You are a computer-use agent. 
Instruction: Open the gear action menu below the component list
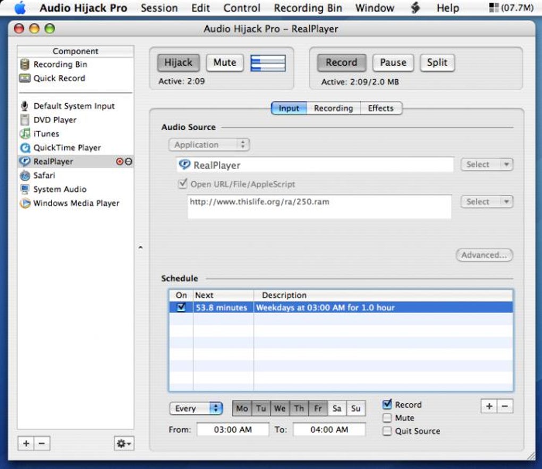[124, 444]
